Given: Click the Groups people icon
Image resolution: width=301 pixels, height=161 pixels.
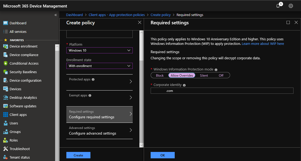Looking at the screenshot, I should (x=6, y=132).
